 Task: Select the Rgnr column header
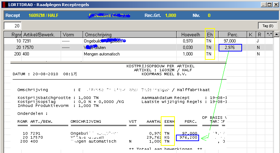point(13,35)
